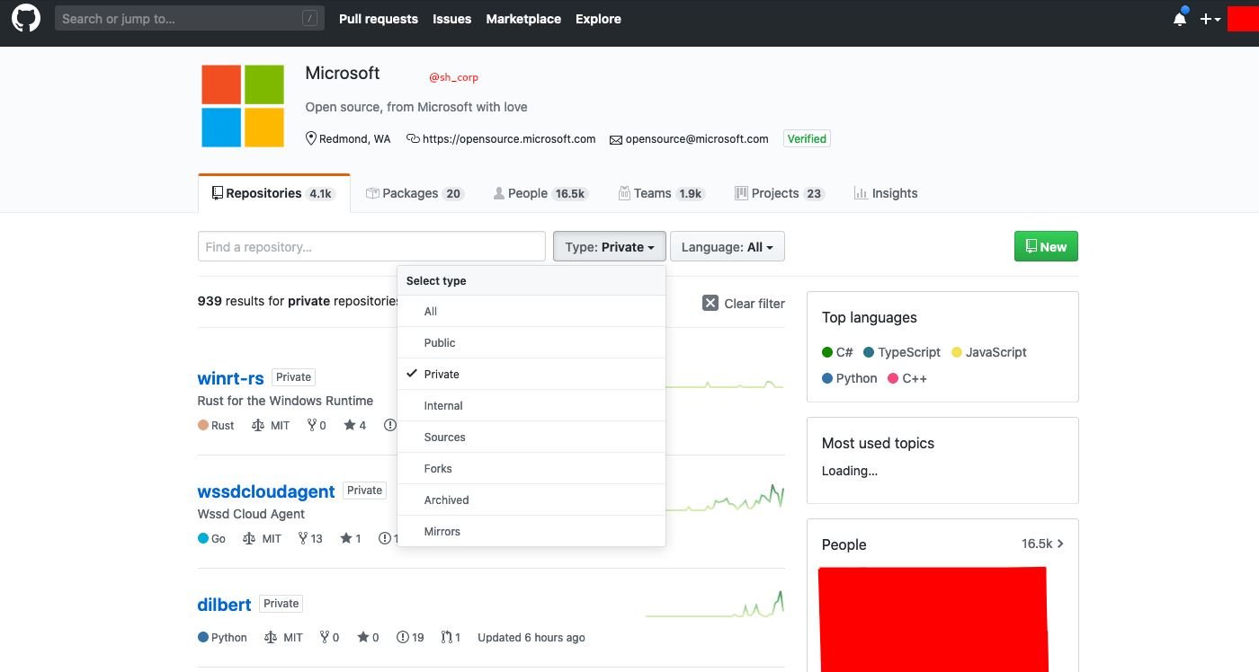Select Forks repository type
Image resolution: width=1259 pixels, height=672 pixels.
[531, 468]
